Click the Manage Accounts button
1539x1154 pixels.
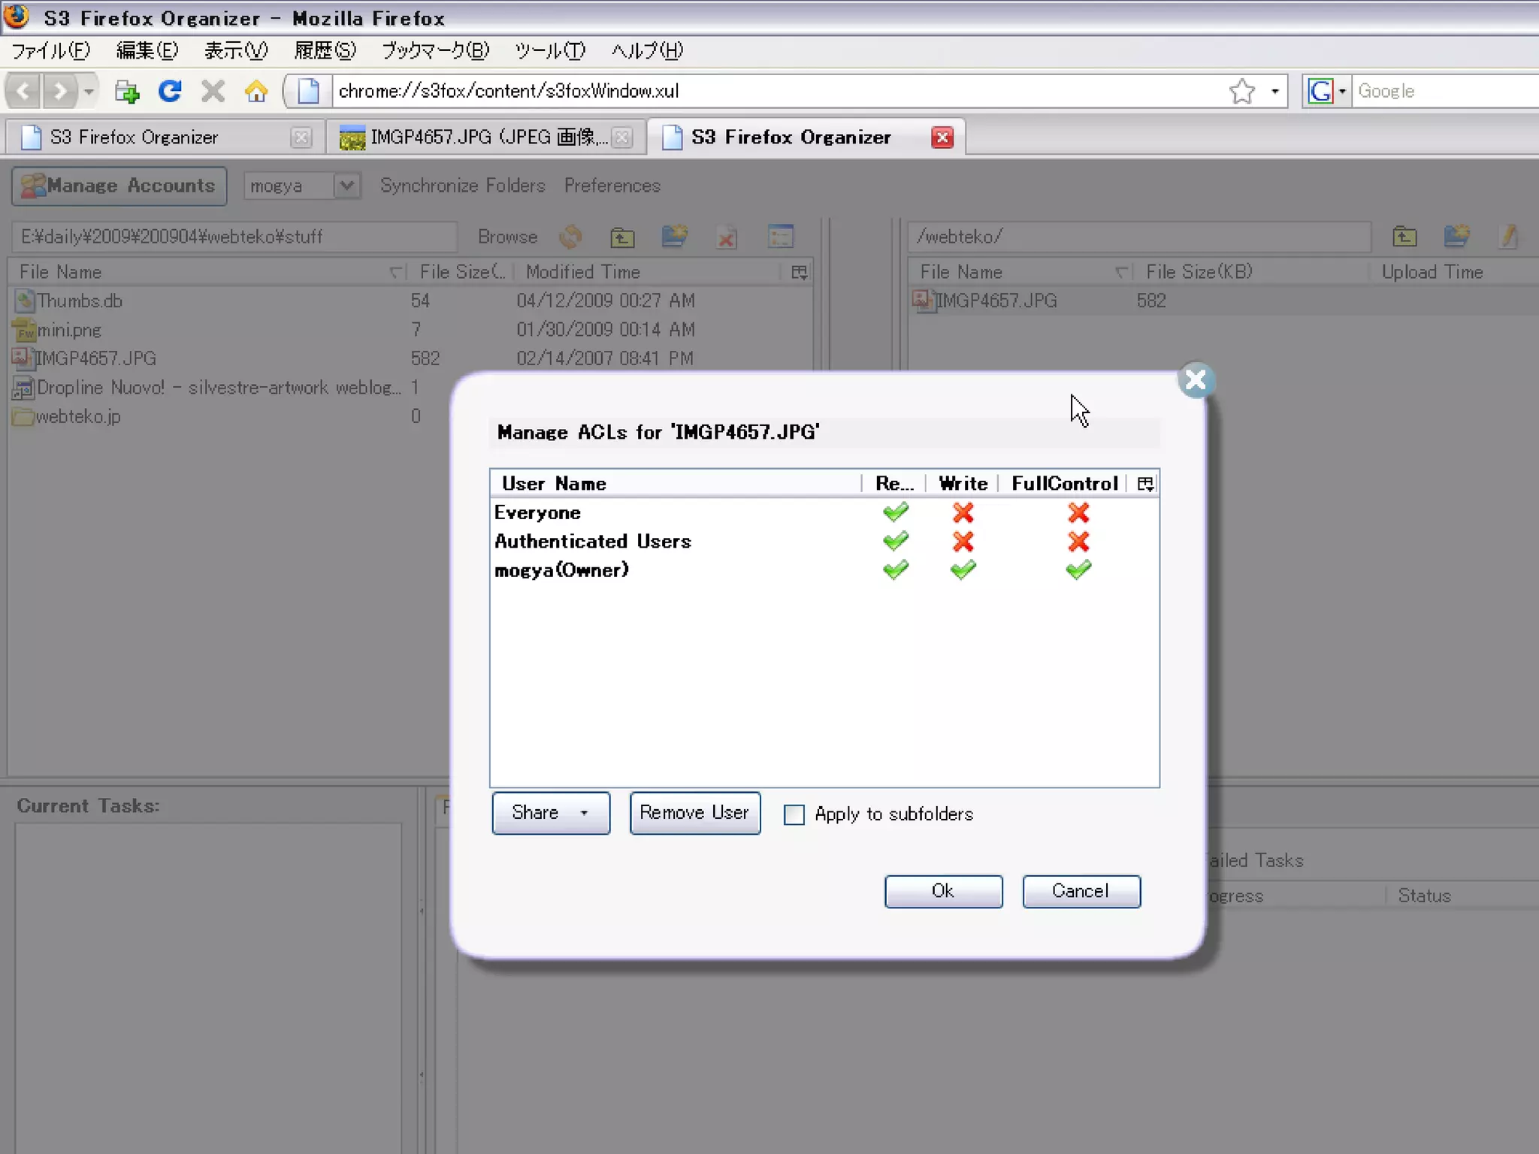(119, 186)
